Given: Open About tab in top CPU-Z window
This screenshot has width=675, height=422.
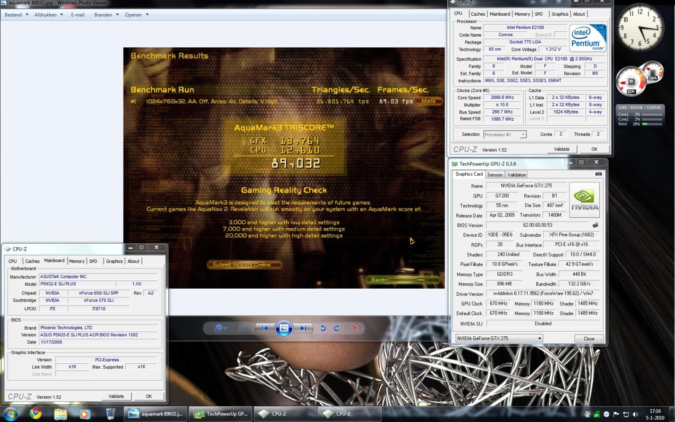Looking at the screenshot, I should tap(579, 14).
